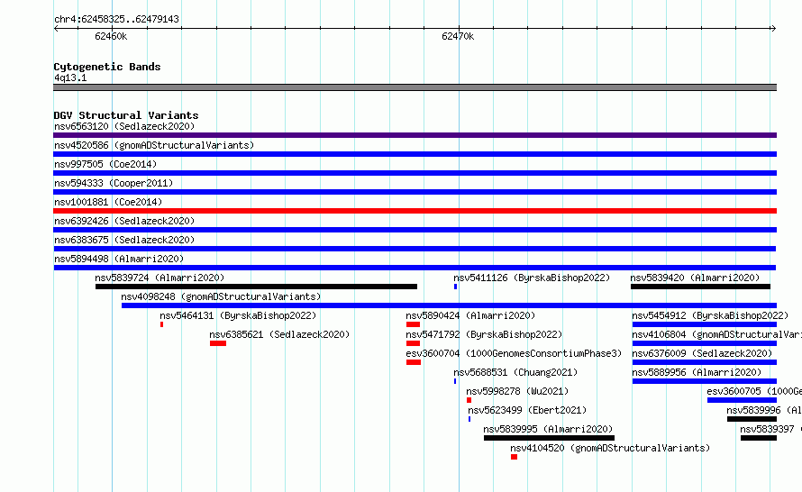This screenshot has width=802, height=492.
Task: Open nsv6392426 (Sedlazeck2020) variant label
Action: [124, 221]
